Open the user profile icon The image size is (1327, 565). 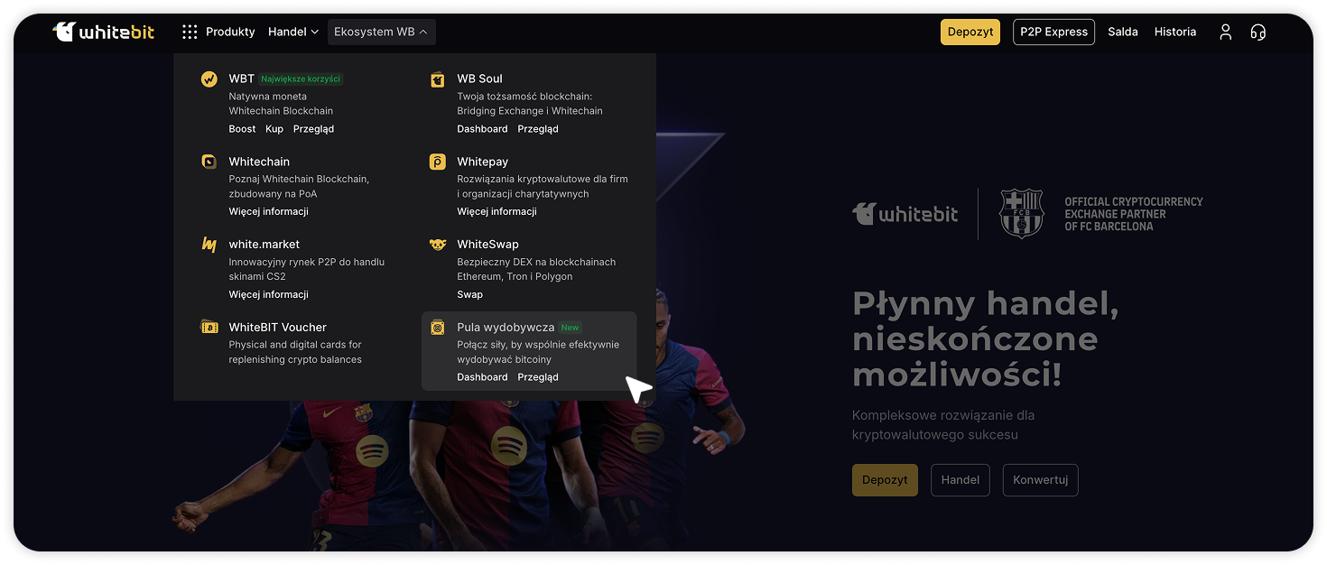click(1225, 32)
